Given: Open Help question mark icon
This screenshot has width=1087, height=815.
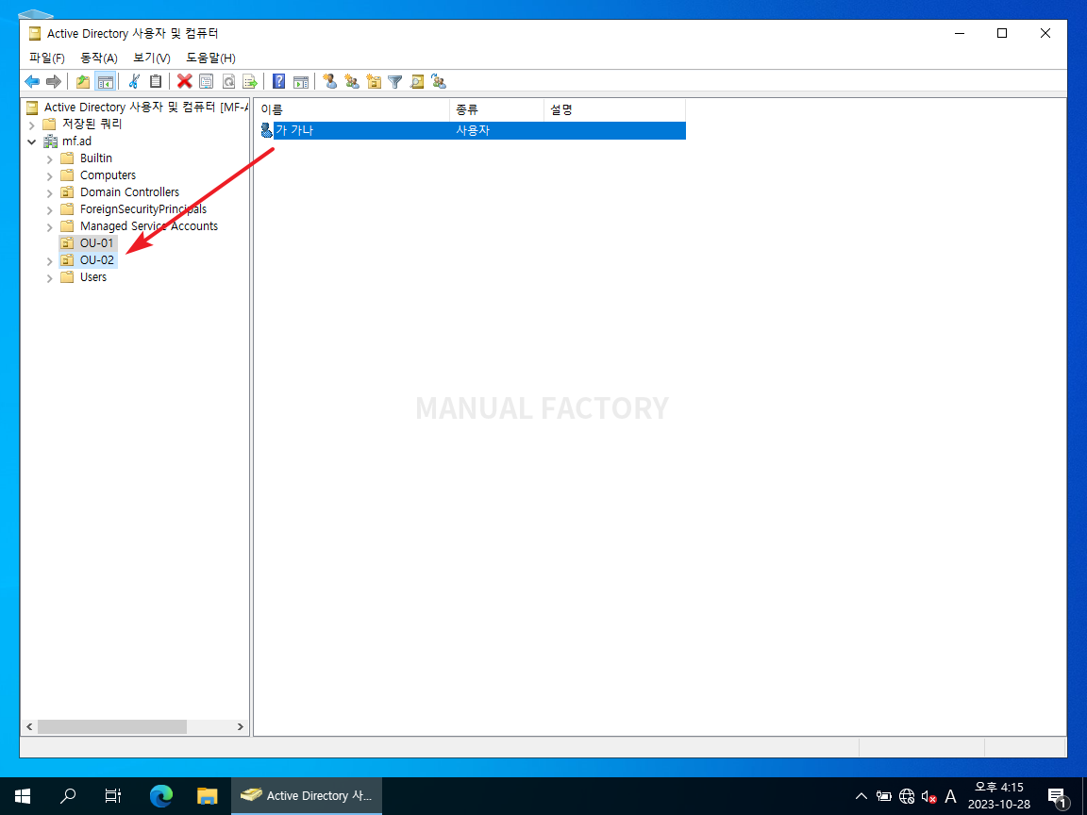Looking at the screenshot, I should [x=278, y=82].
